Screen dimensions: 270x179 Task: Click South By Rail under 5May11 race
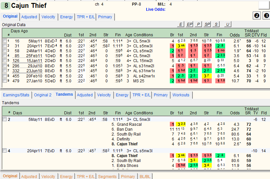click(129, 134)
